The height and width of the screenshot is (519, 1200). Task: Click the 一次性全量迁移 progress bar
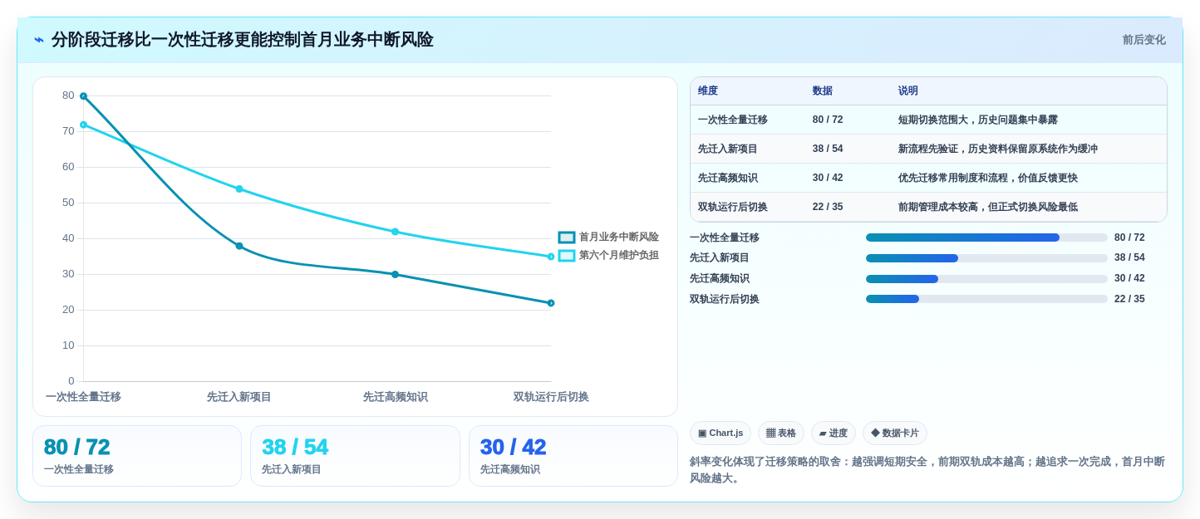pyautogui.click(x=986, y=237)
